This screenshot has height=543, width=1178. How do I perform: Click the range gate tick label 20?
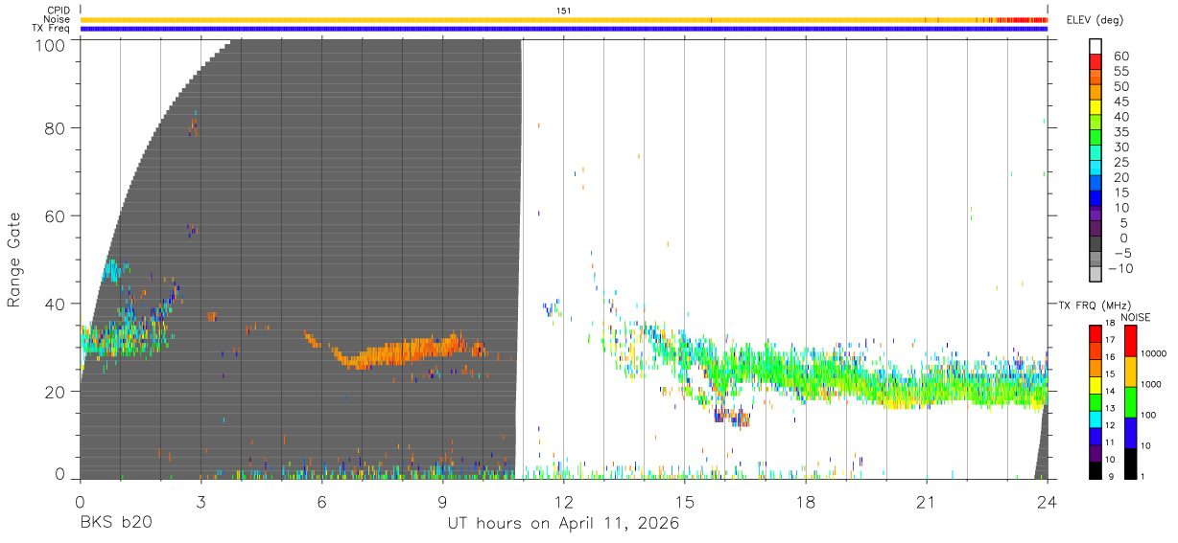[x=55, y=392]
